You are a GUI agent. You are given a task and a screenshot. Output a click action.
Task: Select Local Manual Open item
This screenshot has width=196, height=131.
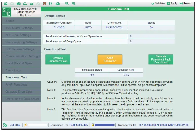click(x=22, y=63)
